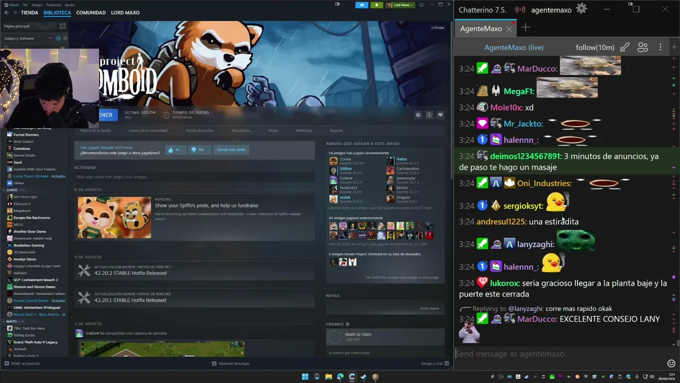Add Project Zomboid to favorites heart icon
The height and width of the screenshot is (383, 680).
point(440,115)
